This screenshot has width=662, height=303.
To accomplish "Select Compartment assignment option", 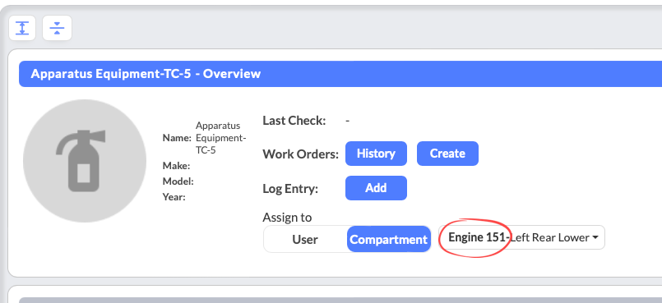I will click(x=388, y=240).
